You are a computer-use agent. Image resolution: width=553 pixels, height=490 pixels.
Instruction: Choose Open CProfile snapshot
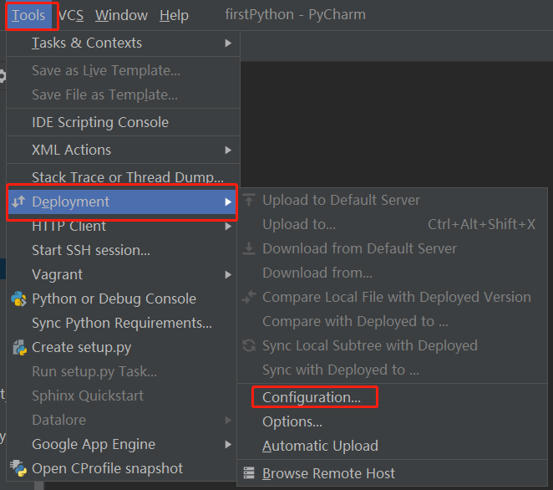(x=122, y=469)
